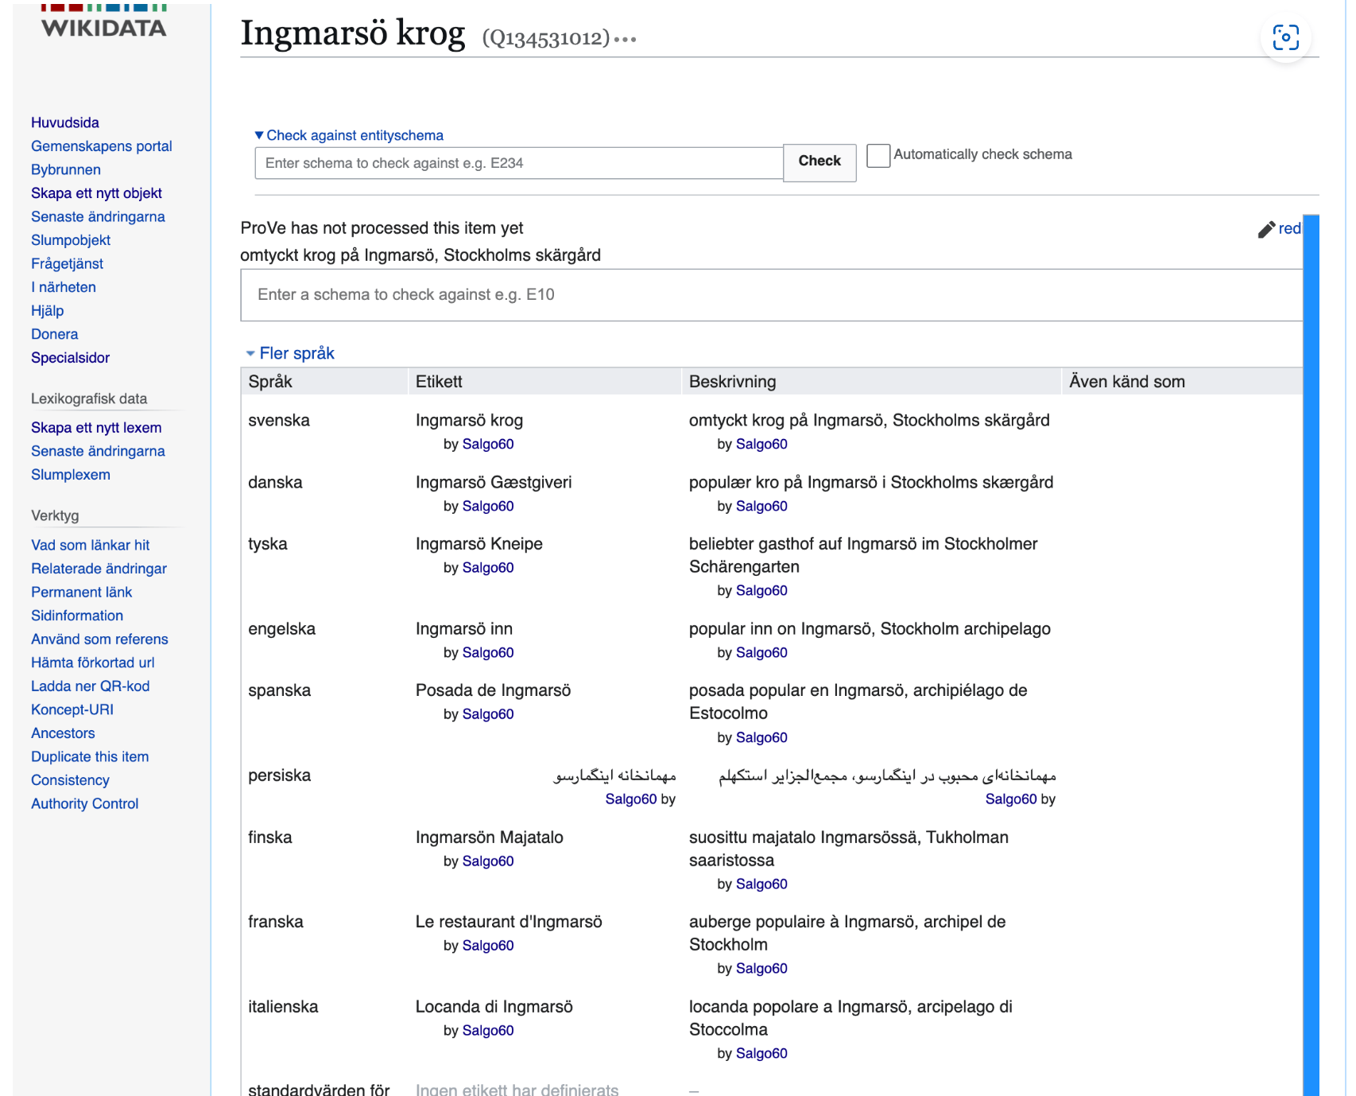The image size is (1356, 1096).
Task: Collapse the Check against entityschema section
Action: [x=349, y=135]
